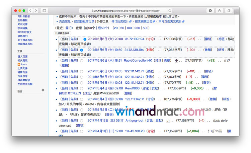Click the Atom feed link in sidebar
Screen dimensions: 251x153
coord(24,64)
